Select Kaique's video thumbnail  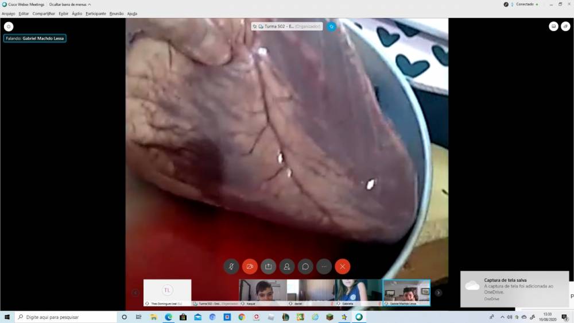click(x=262, y=292)
